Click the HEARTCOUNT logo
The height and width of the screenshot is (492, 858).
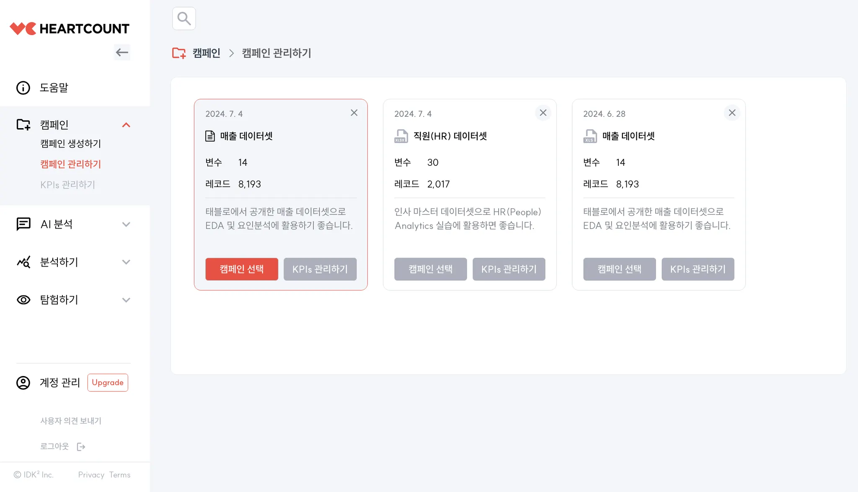click(x=70, y=28)
